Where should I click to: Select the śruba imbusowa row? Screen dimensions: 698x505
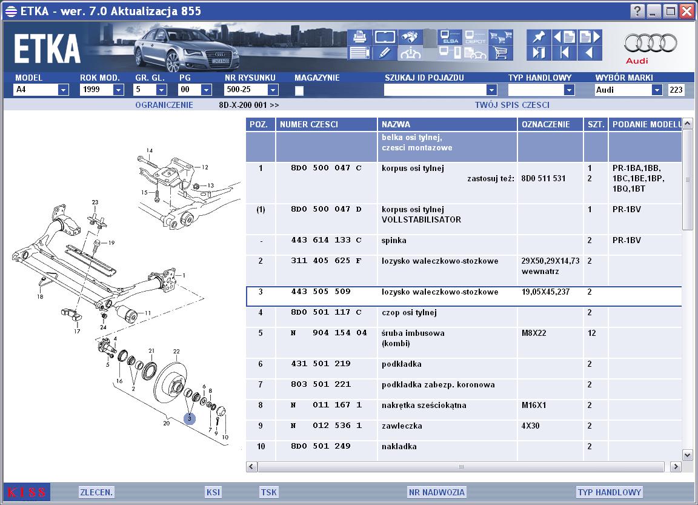[464, 343]
